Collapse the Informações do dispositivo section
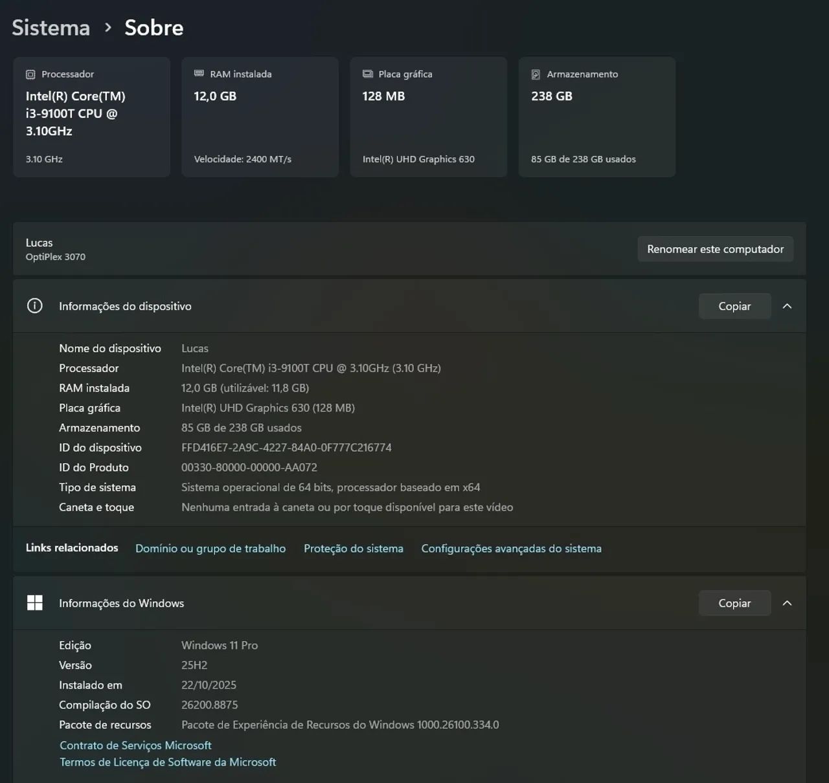Screen dimensions: 829x783 [x=787, y=306]
